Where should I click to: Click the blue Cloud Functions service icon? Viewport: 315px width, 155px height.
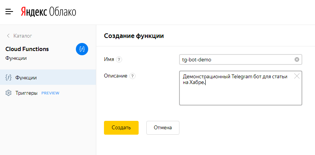tap(82, 49)
